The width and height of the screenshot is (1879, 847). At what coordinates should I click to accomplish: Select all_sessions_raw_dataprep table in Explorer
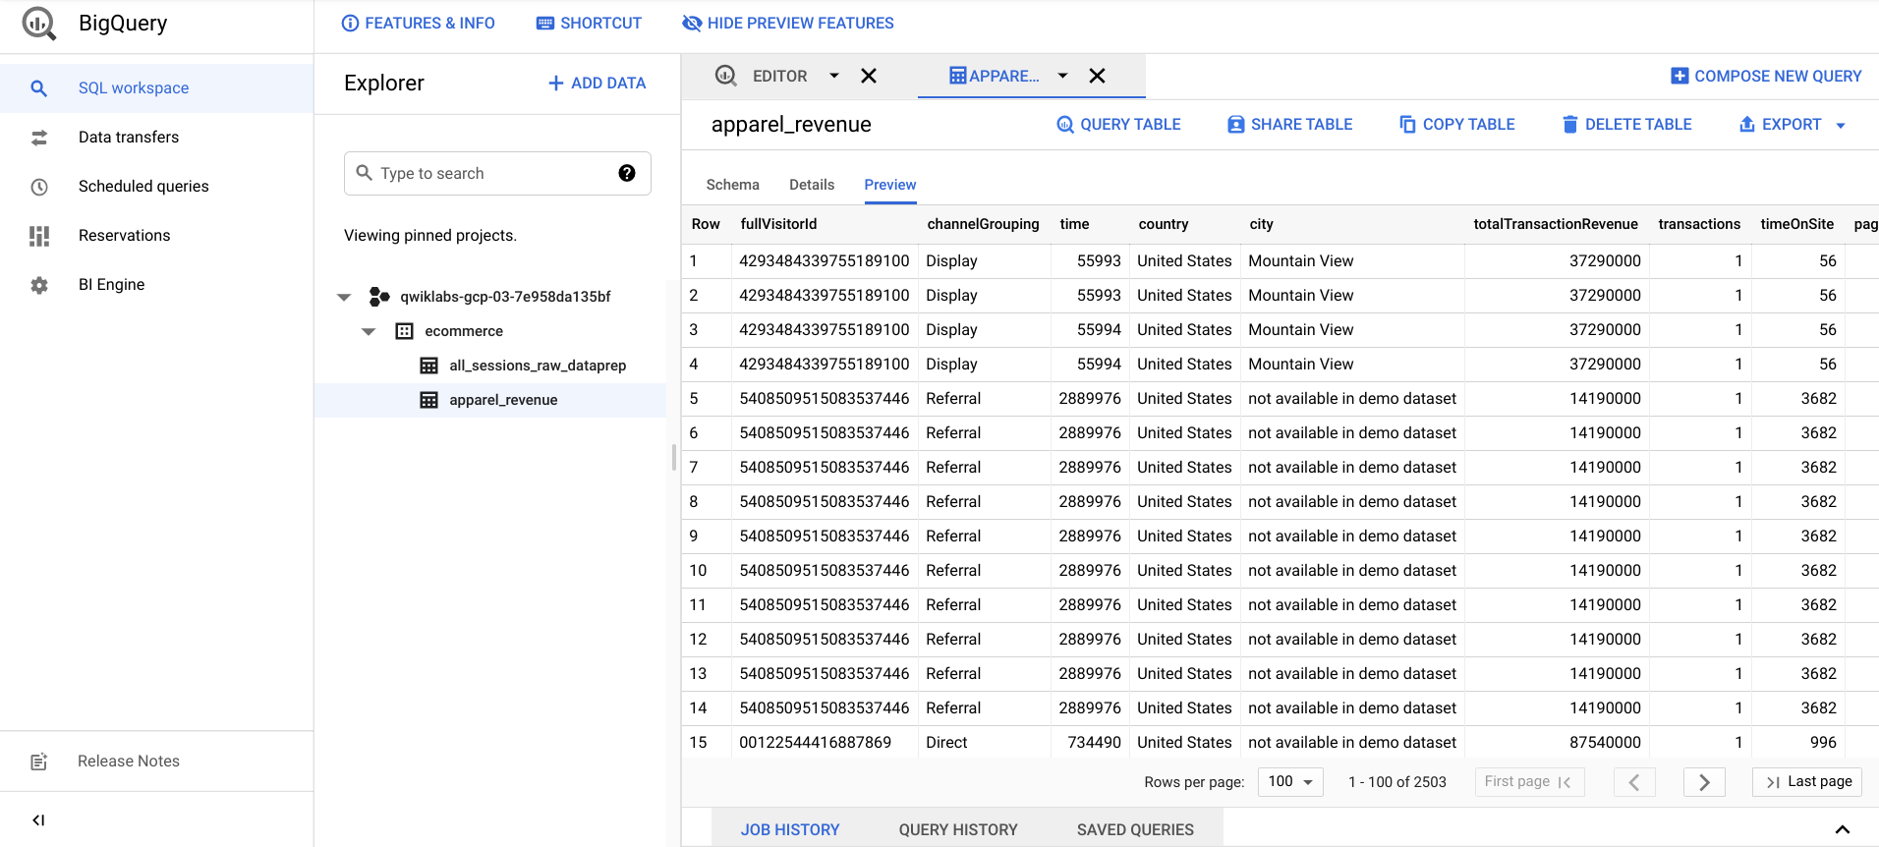[x=490, y=366]
